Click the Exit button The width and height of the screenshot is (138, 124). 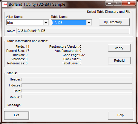point(17,115)
